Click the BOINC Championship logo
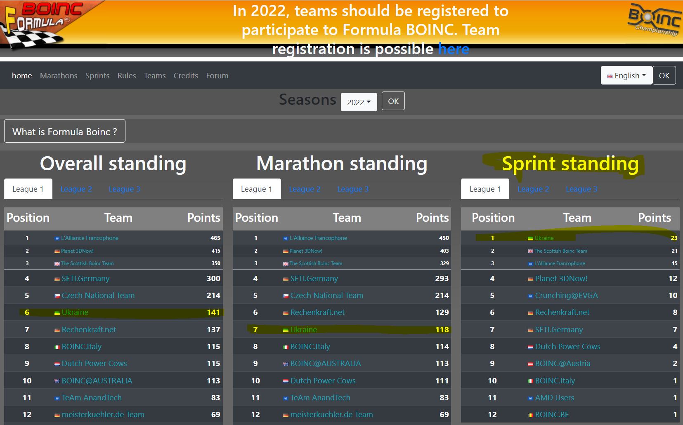Image resolution: width=683 pixels, height=425 pixels. [x=655, y=21]
